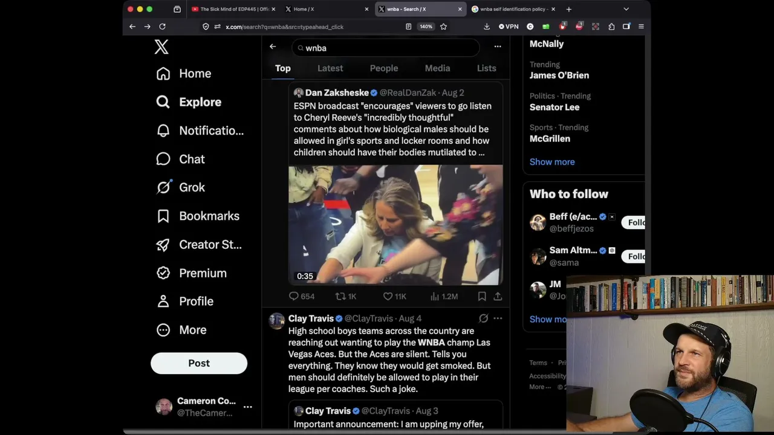Open browser downloads panel
This screenshot has height=435, width=774.
(x=487, y=27)
